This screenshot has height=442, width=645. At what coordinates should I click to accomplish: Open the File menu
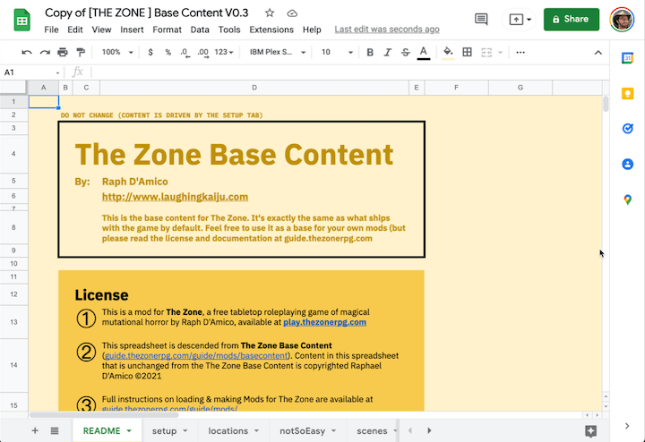click(51, 30)
